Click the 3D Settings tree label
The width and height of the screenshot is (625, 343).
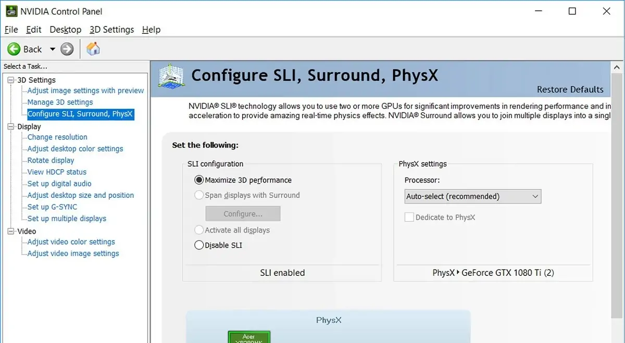point(36,80)
